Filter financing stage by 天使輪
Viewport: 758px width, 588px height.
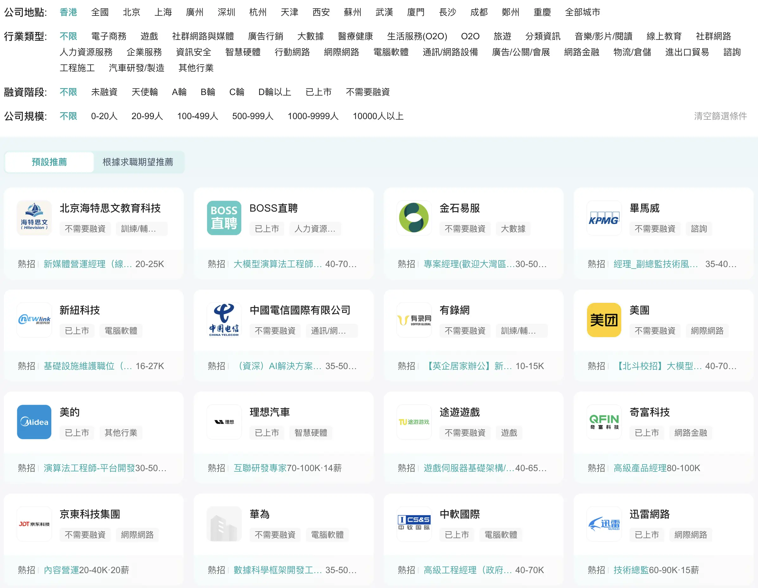[145, 92]
